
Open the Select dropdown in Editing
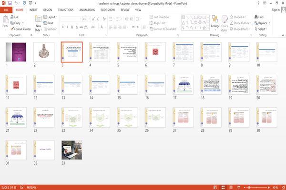(261, 29)
